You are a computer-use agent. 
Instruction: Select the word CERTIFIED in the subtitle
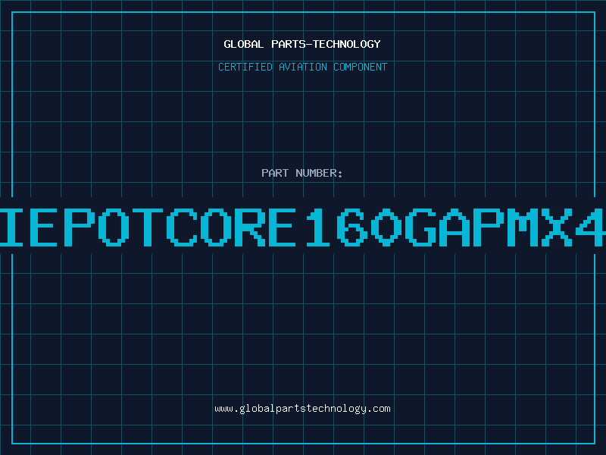[245, 67]
